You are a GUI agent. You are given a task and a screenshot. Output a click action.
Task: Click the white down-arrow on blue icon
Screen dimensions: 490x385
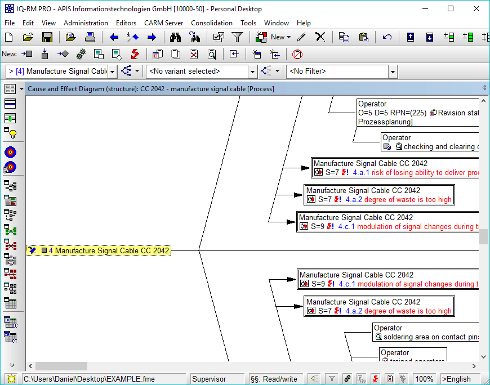tap(430, 37)
